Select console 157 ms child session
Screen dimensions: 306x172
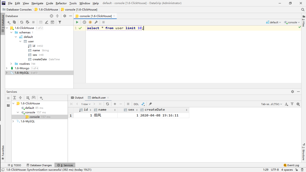point(40,117)
